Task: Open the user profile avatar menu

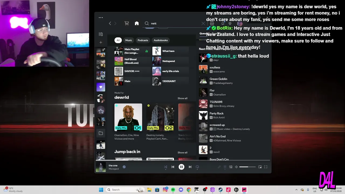Action: (240, 23)
